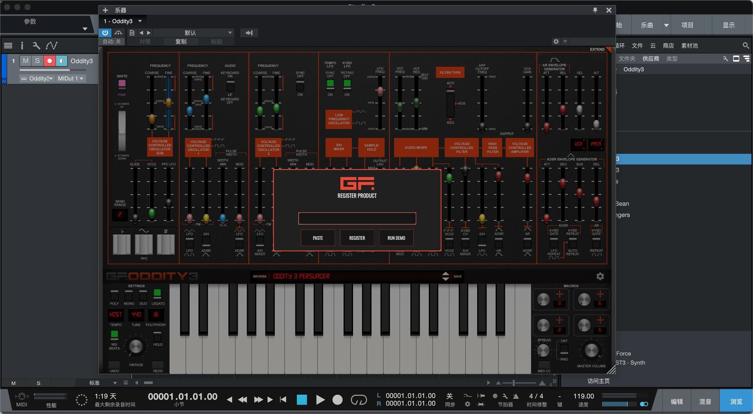Toggle loop button in transport
The width and height of the screenshot is (753, 414).
click(x=358, y=400)
